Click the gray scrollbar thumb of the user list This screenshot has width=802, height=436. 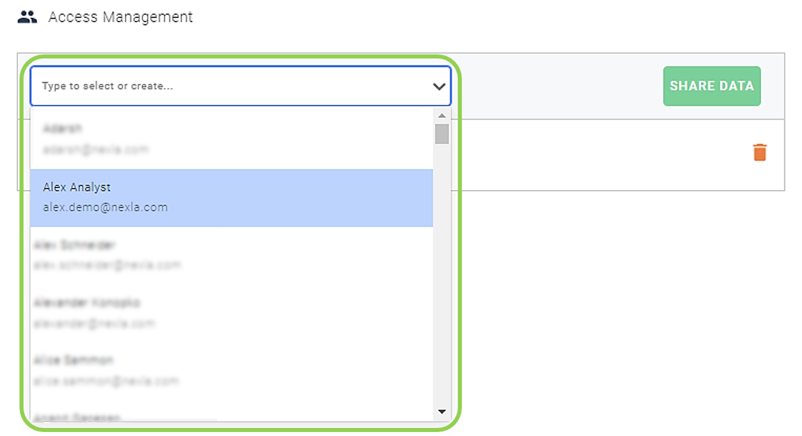[442, 134]
